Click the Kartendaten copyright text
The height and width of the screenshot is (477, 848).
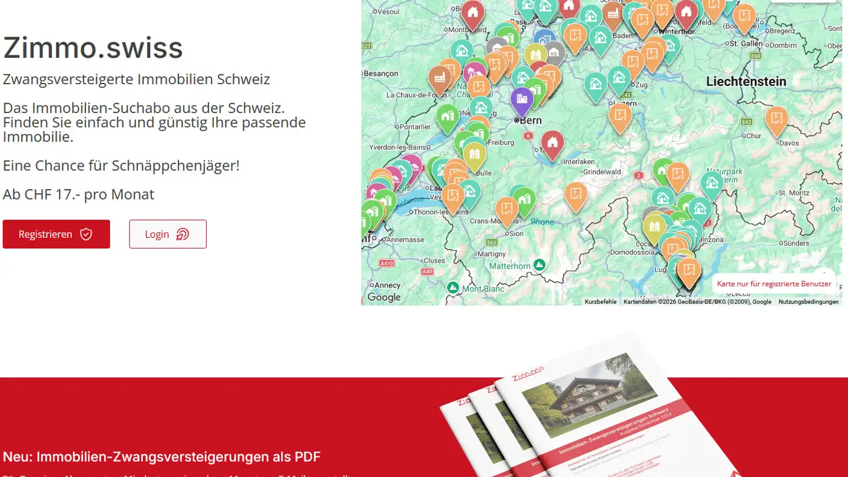click(x=697, y=302)
